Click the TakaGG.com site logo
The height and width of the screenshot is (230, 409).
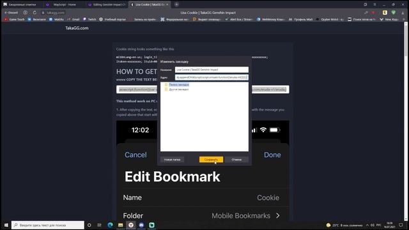77,28
